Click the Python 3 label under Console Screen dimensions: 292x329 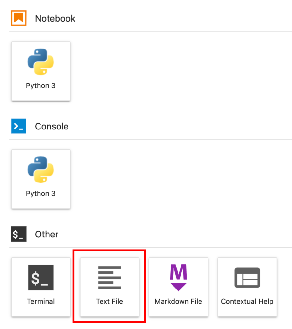(40, 194)
